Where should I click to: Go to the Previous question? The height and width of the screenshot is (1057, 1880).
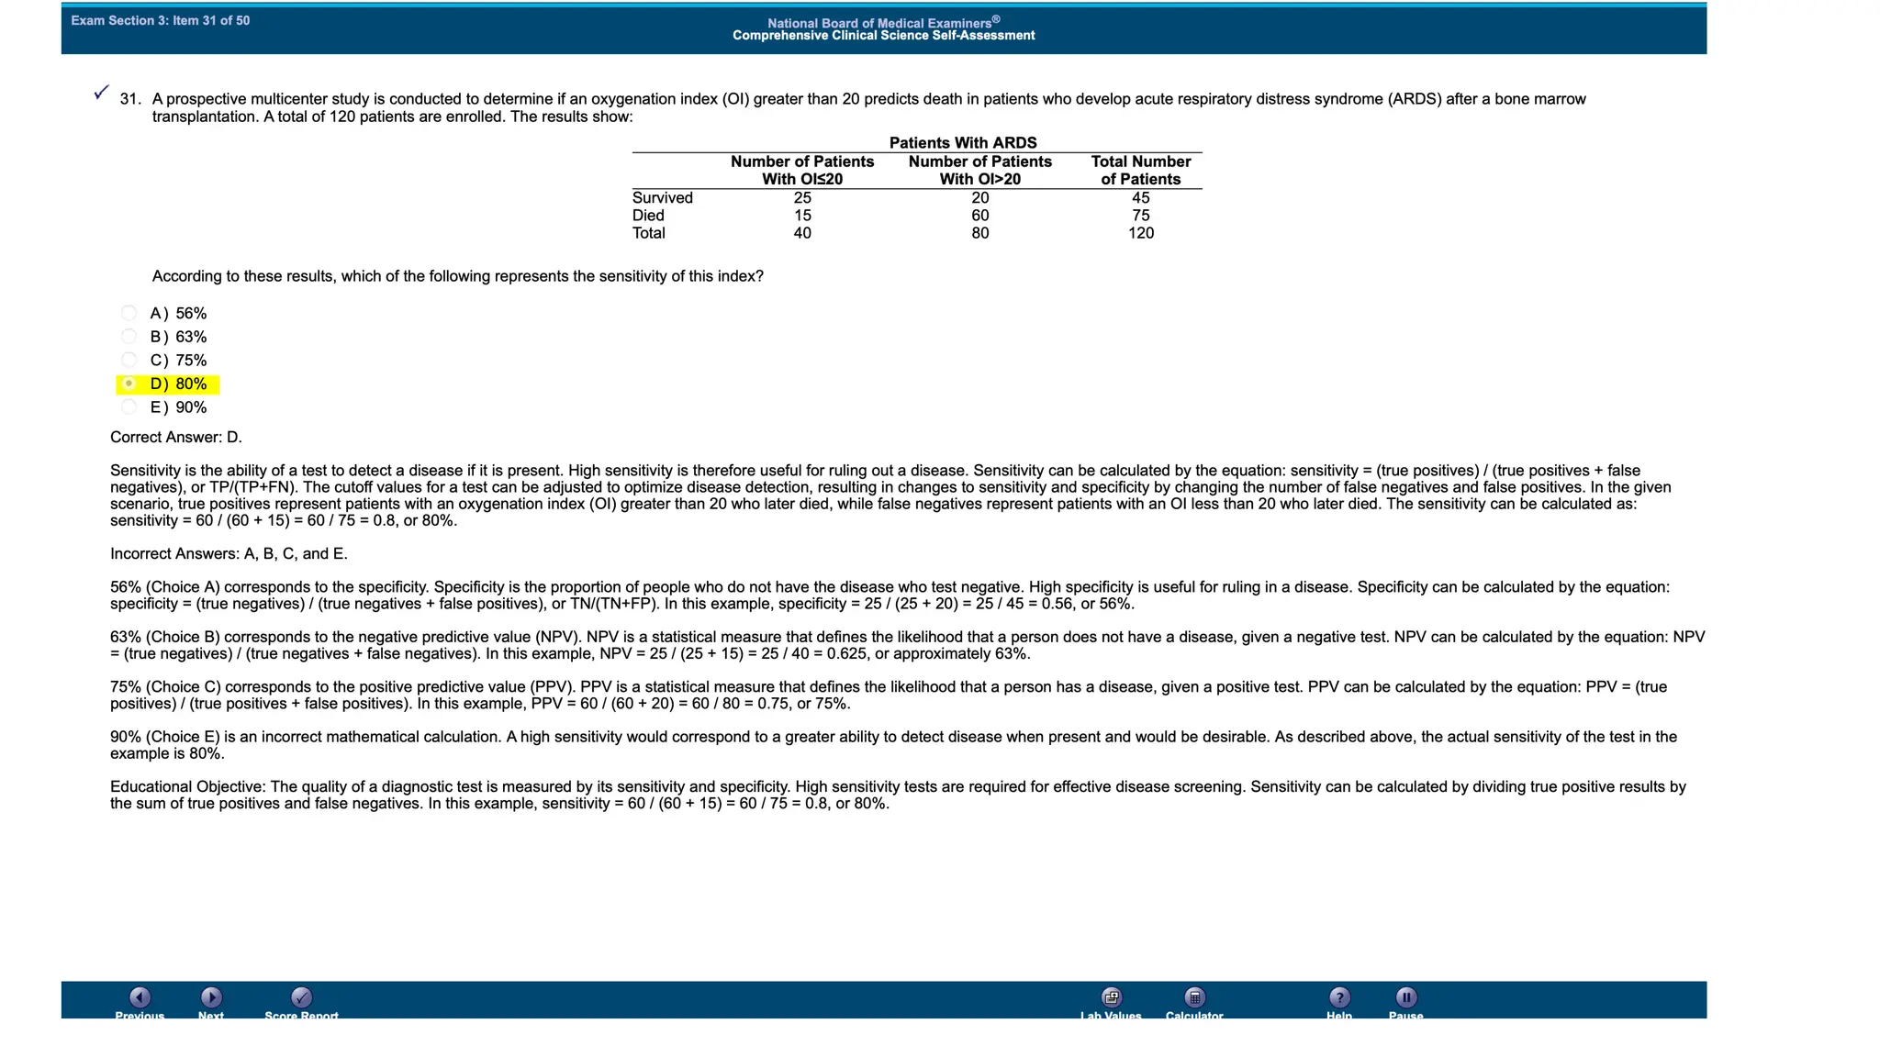tap(140, 997)
